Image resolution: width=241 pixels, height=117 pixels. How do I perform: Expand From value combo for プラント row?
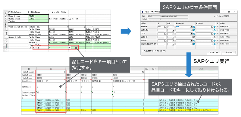[191, 34]
